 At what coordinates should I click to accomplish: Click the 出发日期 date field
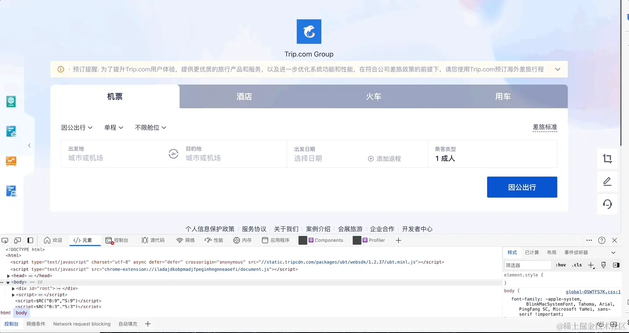point(327,154)
